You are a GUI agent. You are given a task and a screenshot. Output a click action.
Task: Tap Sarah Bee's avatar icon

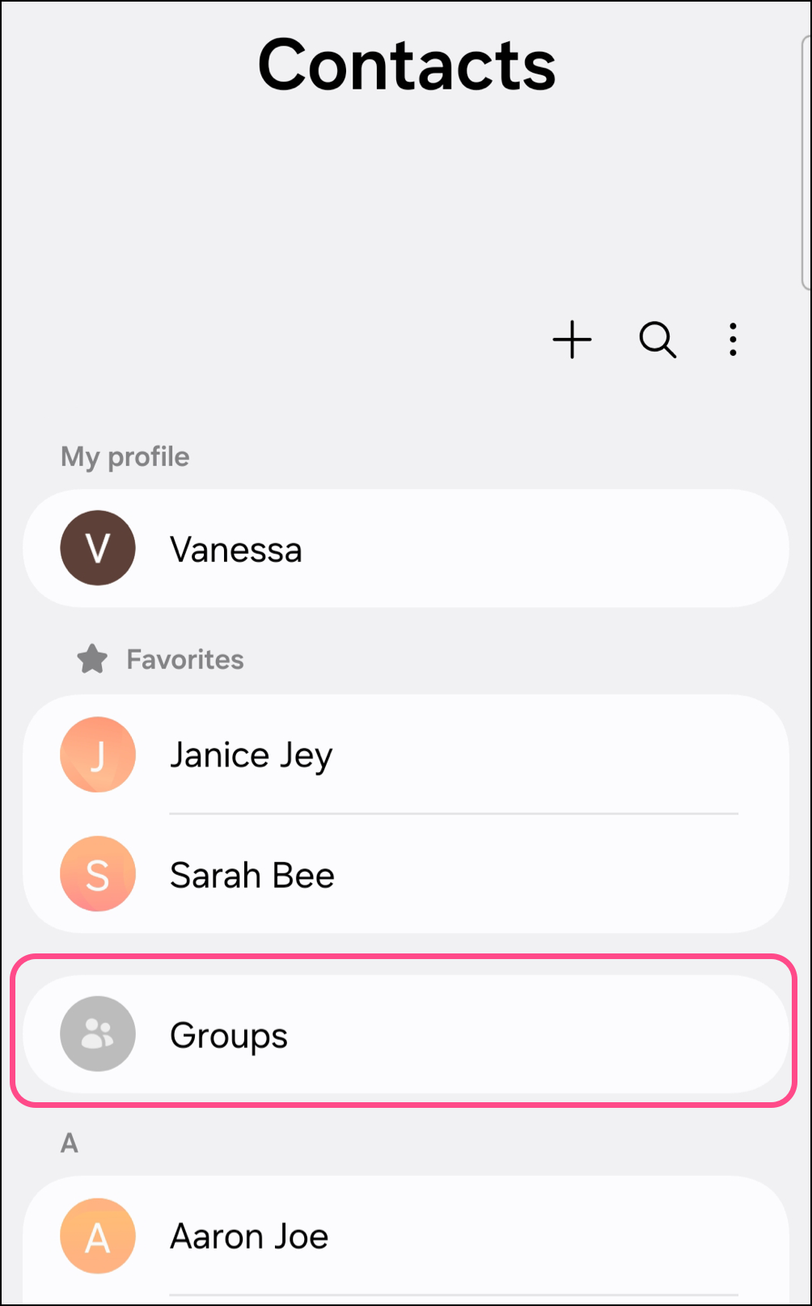(x=98, y=874)
